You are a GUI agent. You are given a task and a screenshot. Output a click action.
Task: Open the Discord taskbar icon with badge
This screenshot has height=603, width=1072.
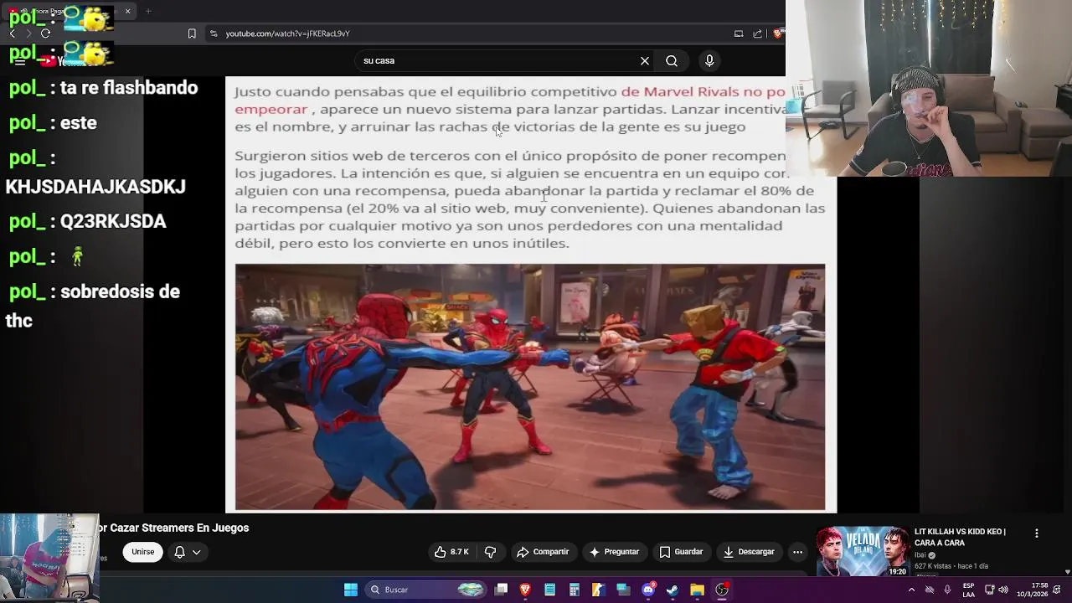647,590
